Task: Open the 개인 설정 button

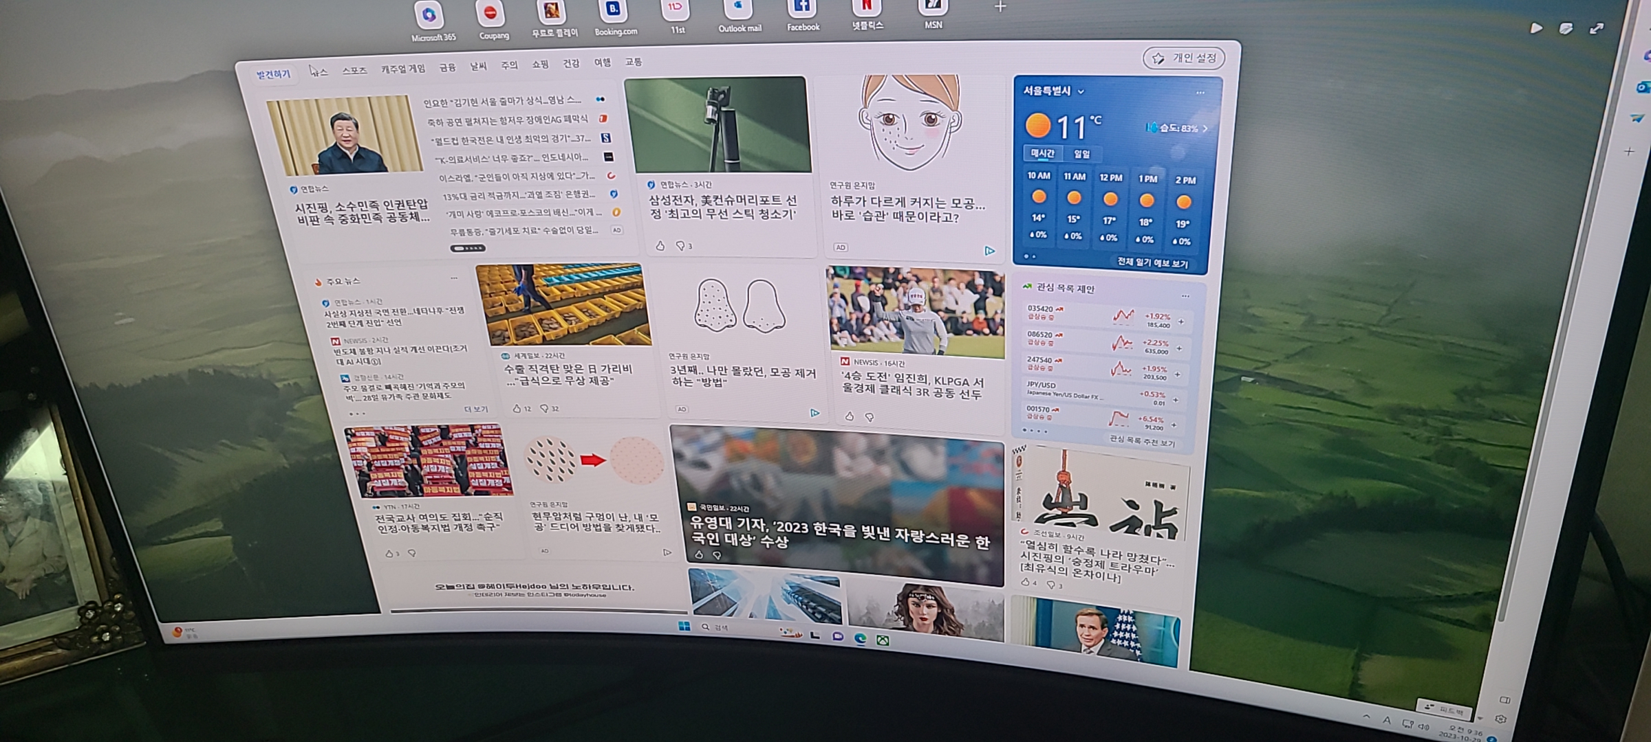Action: [1184, 58]
